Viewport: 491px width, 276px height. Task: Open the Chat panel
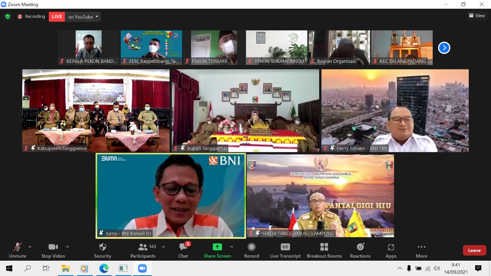pyautogui.click(x=183, y=250)
